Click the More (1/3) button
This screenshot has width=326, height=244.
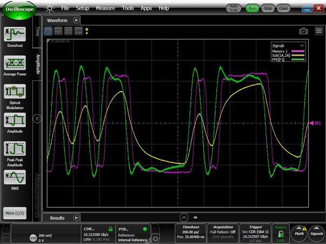[15, 213]
